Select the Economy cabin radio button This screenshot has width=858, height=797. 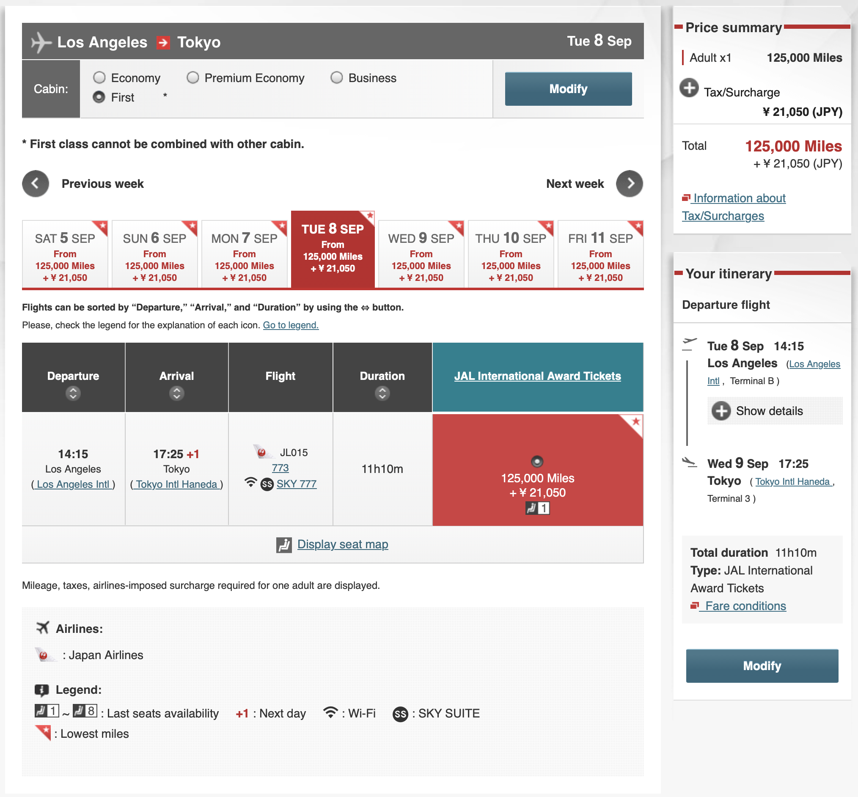[x=99, y=78]
